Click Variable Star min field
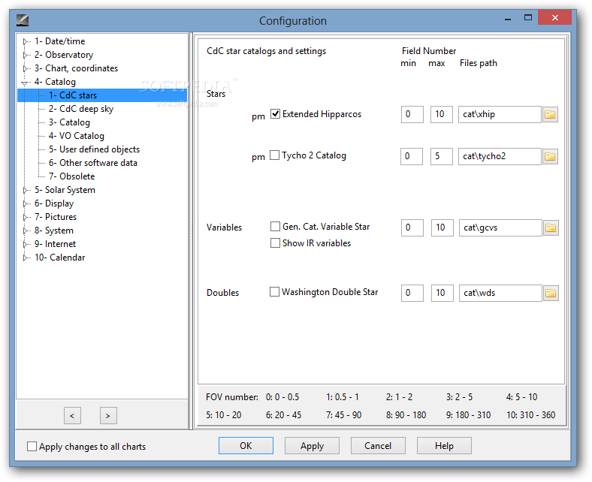The height and width of the screenshot is (482, 592). click(412, 227)
